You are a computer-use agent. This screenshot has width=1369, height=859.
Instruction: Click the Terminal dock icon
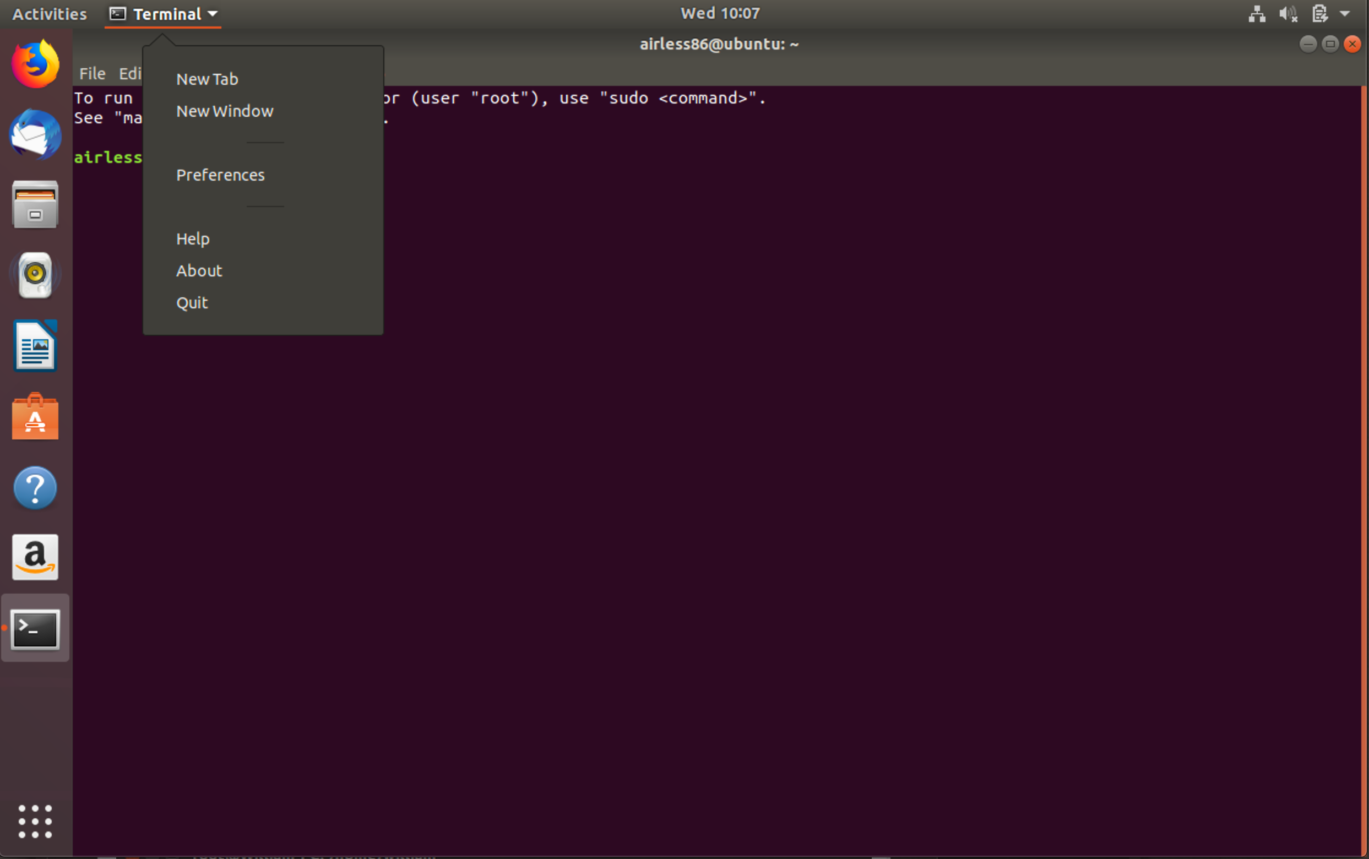point(35,628)
